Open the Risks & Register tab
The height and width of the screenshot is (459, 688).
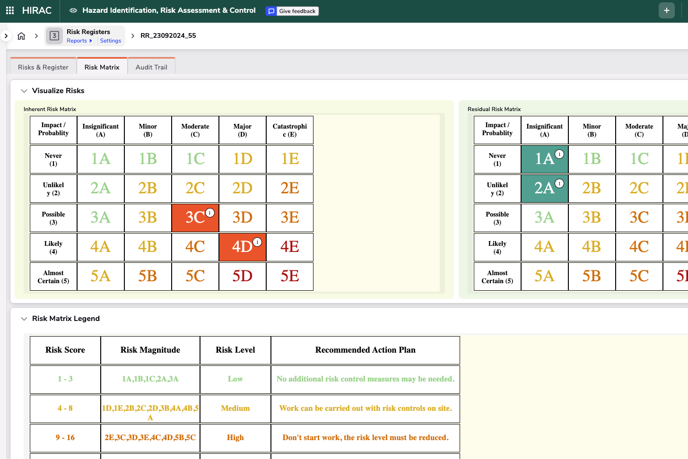tap(43, 67)
